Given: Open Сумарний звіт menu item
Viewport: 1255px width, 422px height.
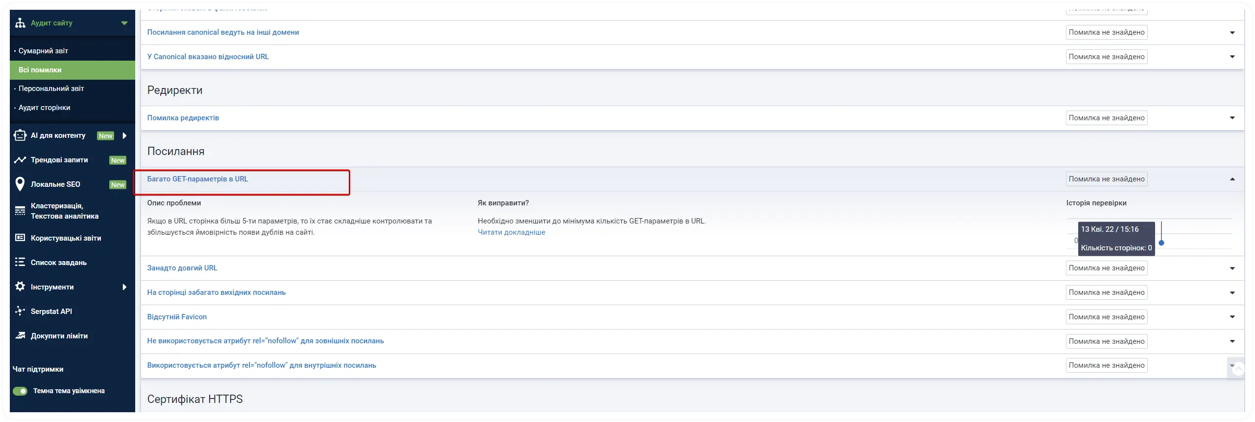Looking at the screenshot, I should point(43,51).
